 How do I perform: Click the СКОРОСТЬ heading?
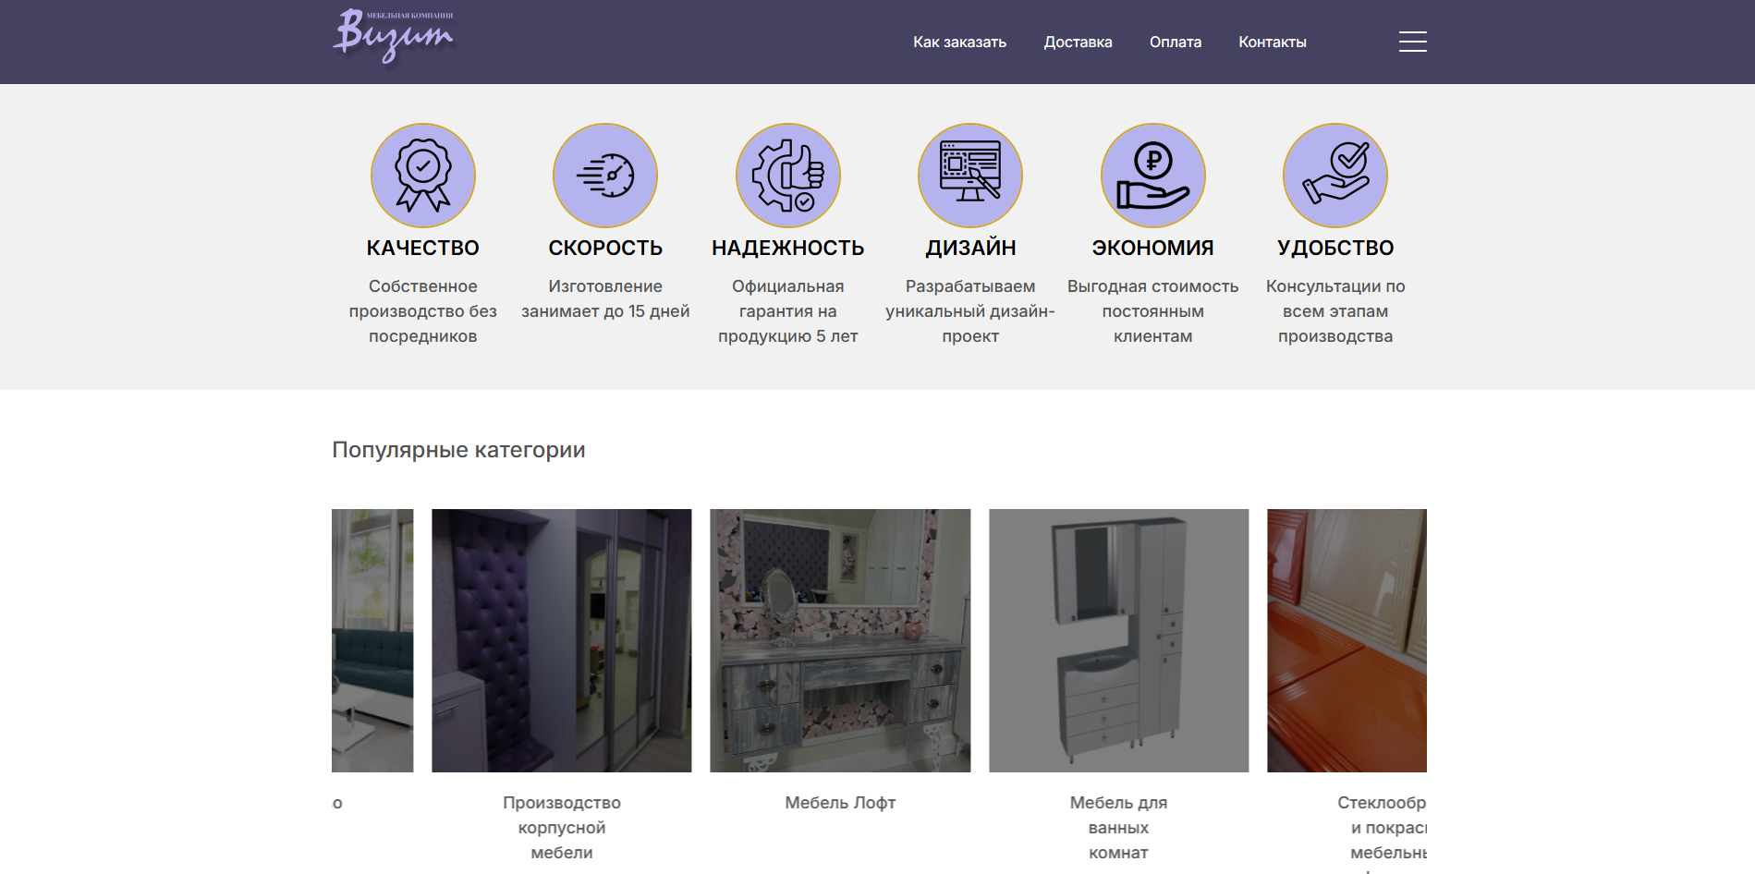[605, 248]
